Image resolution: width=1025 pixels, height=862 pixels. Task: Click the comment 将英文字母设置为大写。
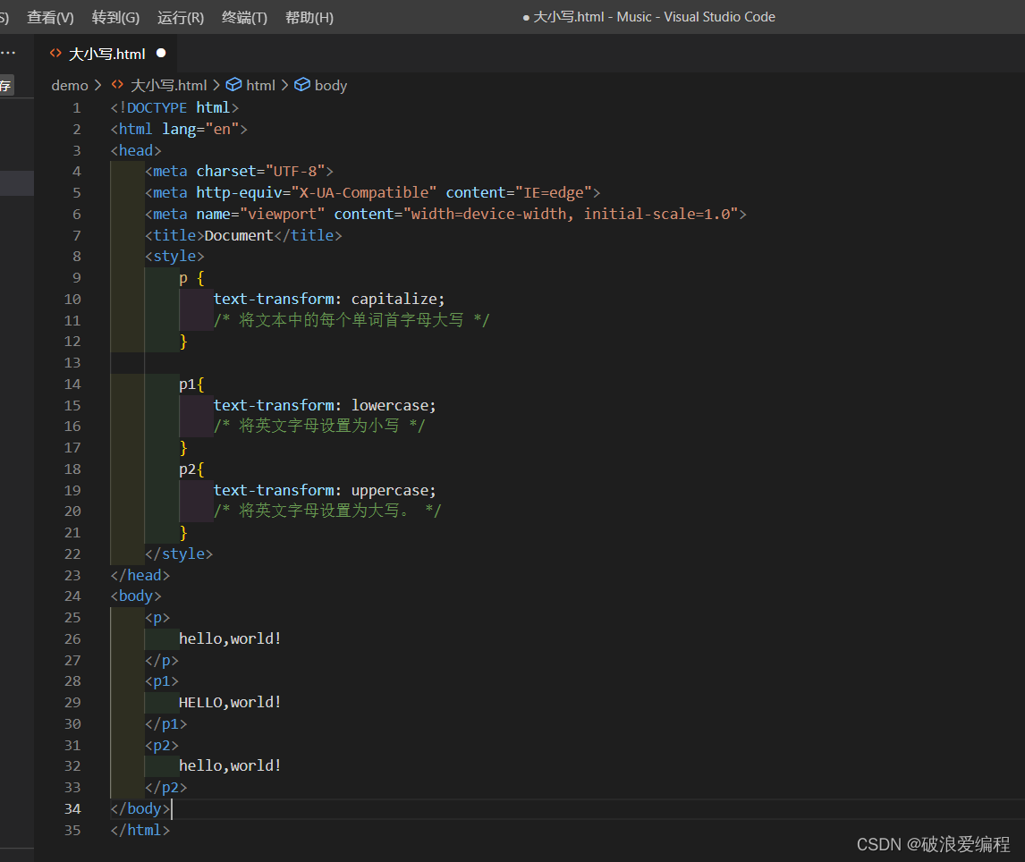coord(326,511)
